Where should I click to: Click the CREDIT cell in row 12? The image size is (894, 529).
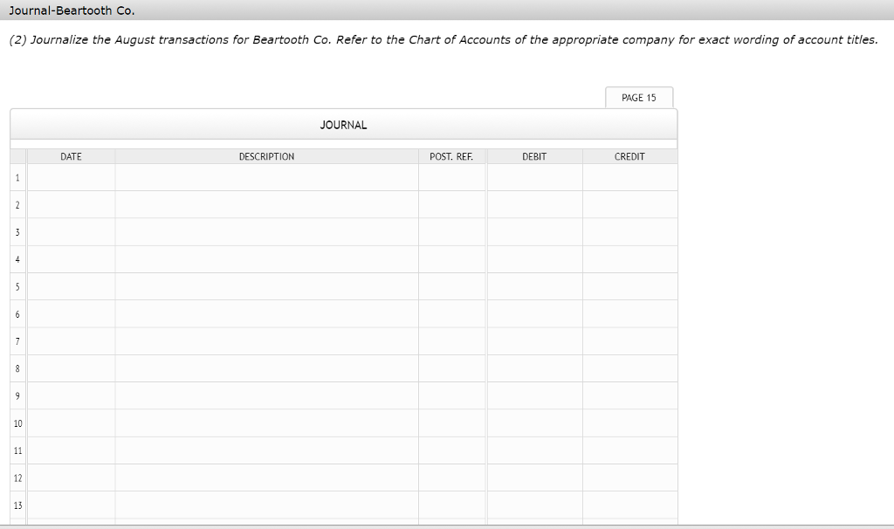629,477
